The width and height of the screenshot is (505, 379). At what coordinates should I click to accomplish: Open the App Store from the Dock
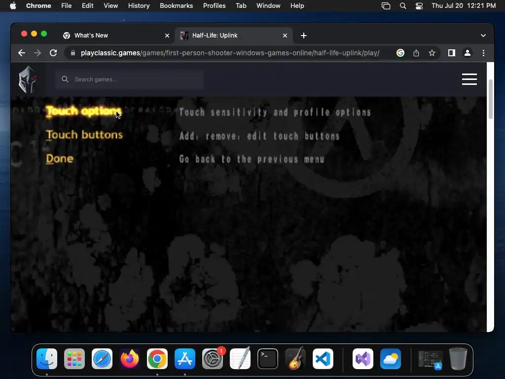tap(185, 359)
